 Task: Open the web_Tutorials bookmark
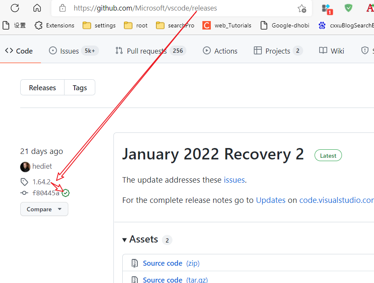pos(227,25)
